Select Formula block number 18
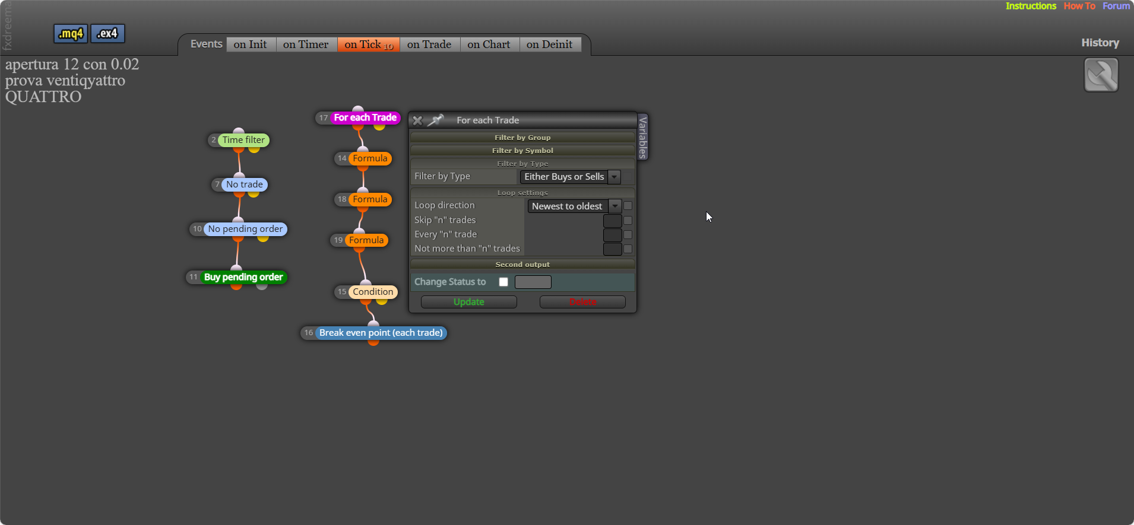This screenshot has height=525, width=1134. 370,199
